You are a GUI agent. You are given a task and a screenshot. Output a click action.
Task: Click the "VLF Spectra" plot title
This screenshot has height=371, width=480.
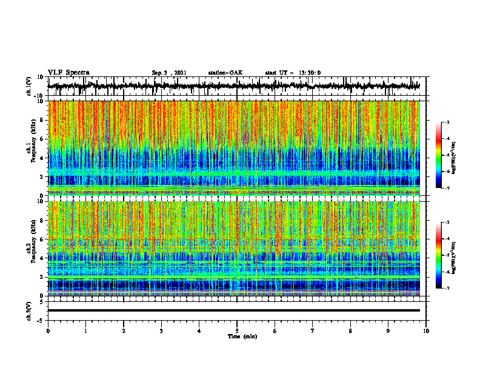(x=68, y=73)
